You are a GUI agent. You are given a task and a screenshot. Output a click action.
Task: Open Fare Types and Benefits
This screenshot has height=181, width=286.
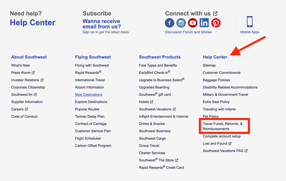click(x=158, y=65)
